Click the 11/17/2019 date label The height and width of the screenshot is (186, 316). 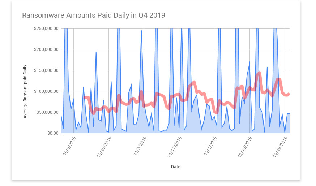174,147
